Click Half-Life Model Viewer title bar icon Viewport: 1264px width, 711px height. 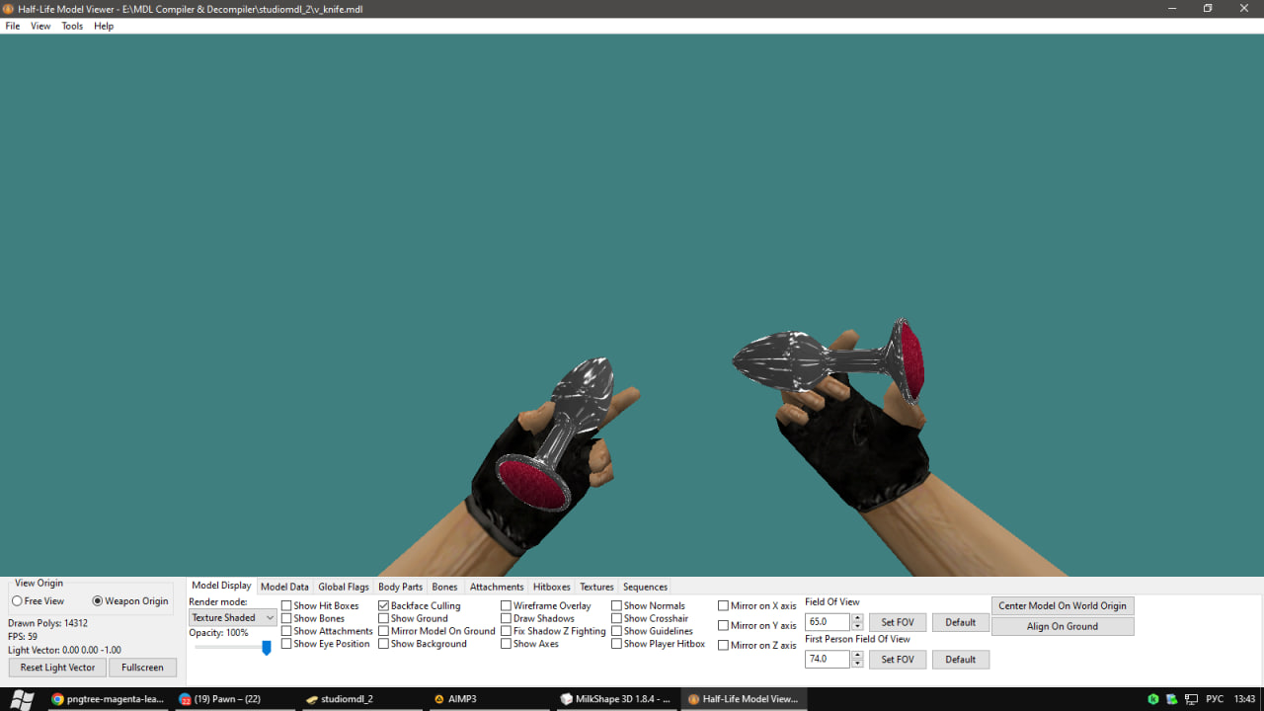[x=9, y=8]
